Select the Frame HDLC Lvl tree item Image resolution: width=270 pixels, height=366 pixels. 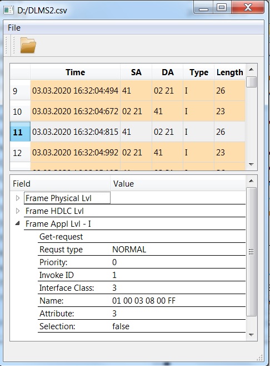click(x=54, y=211)
